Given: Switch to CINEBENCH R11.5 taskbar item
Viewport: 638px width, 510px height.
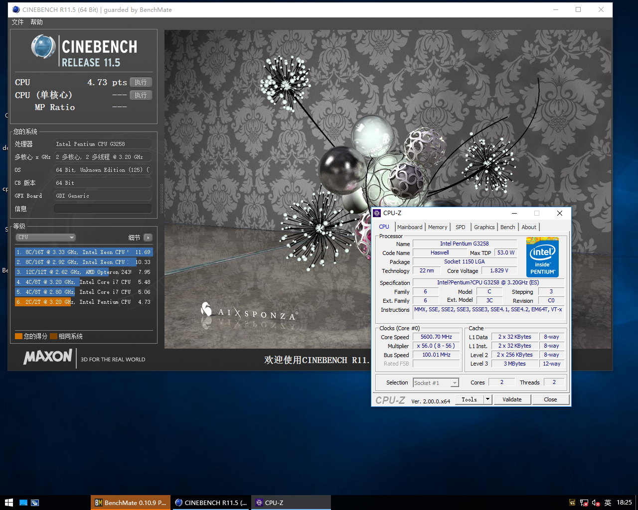Looking at the screenshot, I should click(211, 503).
